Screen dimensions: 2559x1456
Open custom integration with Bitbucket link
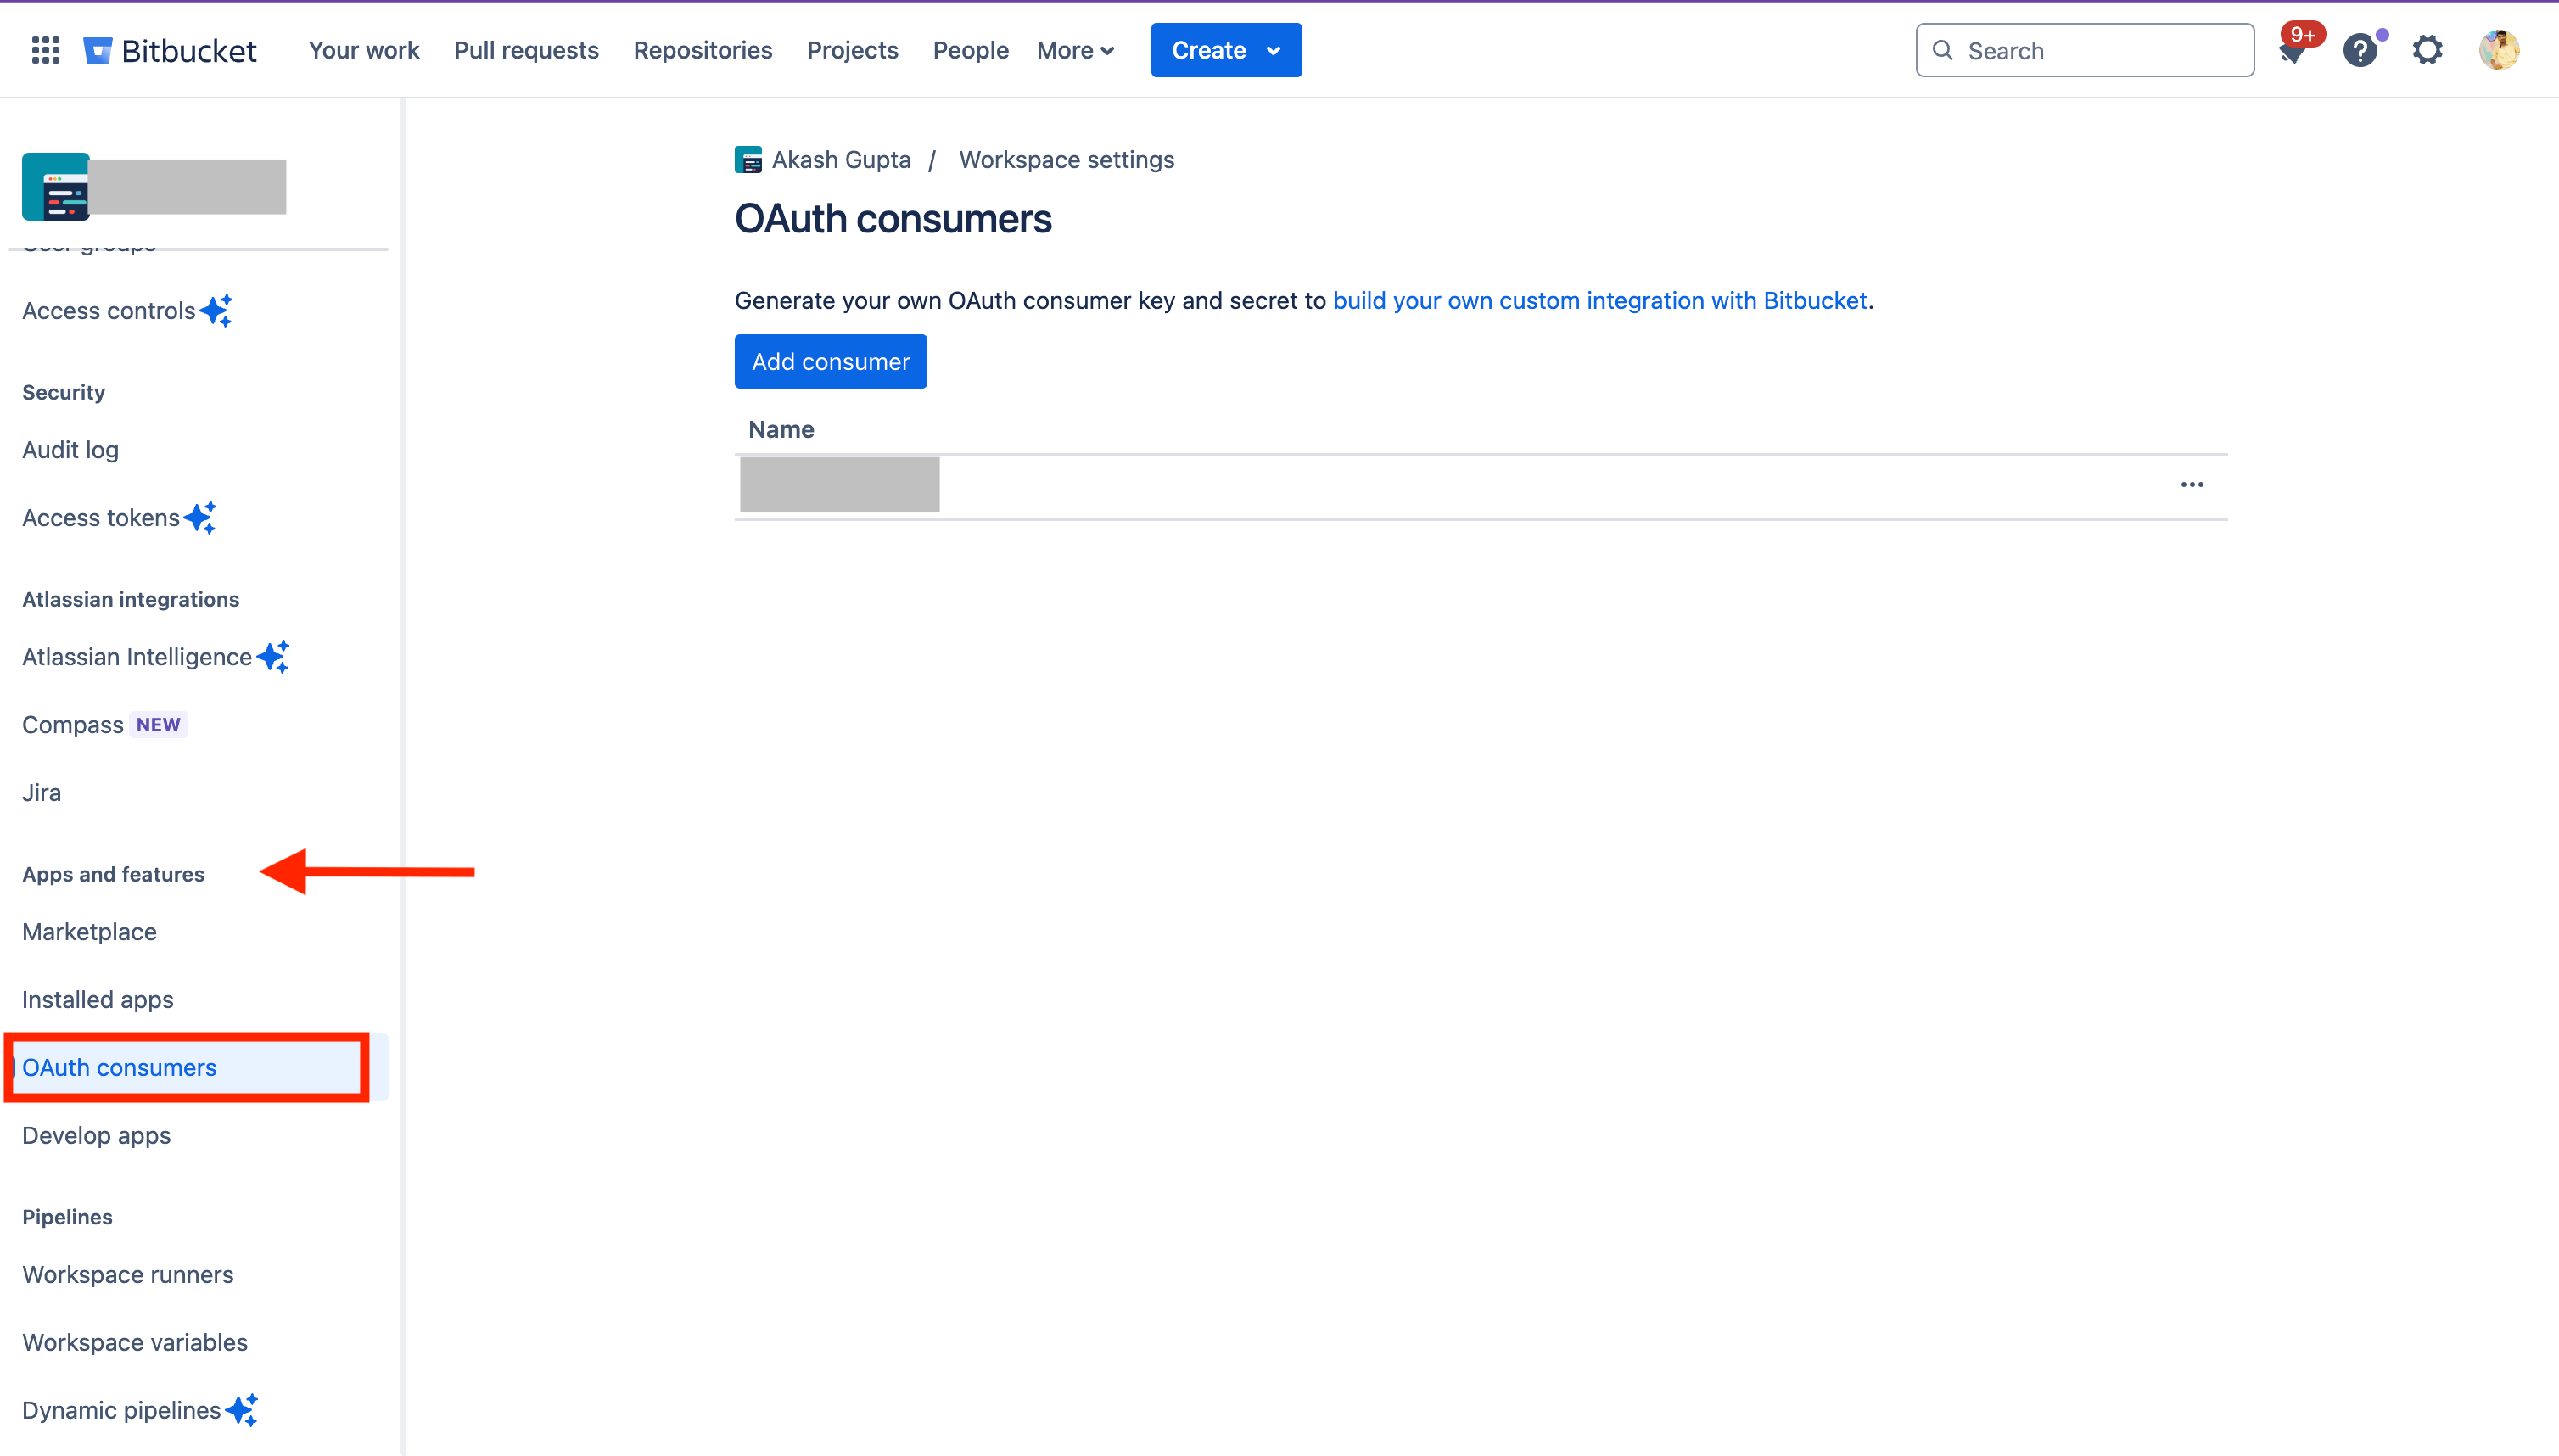1599,301
